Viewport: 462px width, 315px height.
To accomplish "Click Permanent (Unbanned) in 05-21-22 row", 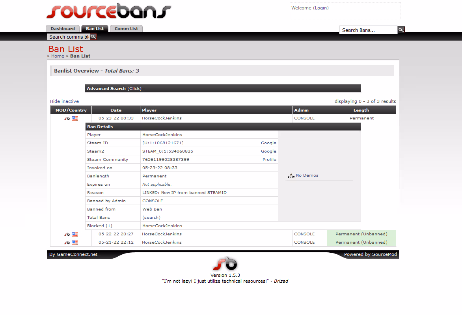I will (361, 242).
